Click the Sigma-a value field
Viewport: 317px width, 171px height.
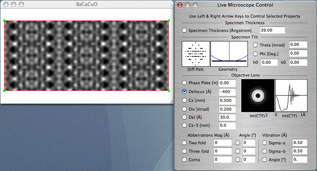[x=300, y=143]
